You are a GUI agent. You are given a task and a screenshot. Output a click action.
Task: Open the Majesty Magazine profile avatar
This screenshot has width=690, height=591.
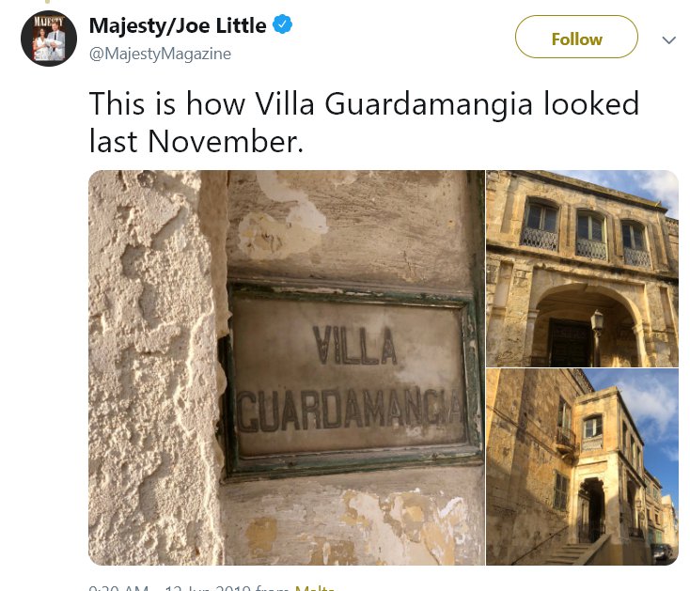click(x=48, y=39)
